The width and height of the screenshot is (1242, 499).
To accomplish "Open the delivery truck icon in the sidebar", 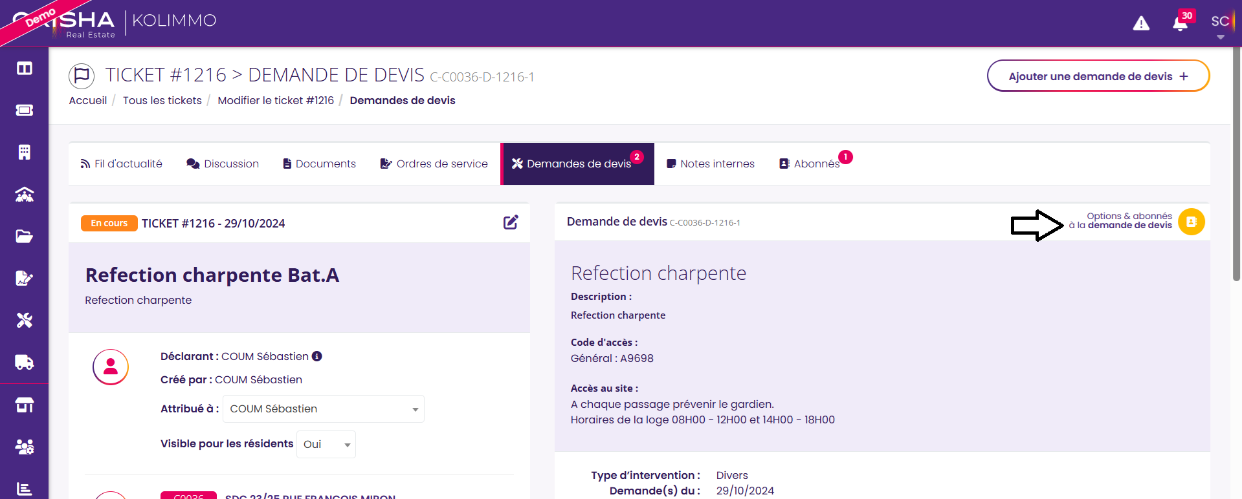I will click(x=25, y=363).
